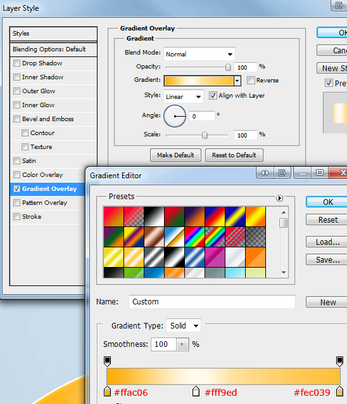The image size is (347, 404).
Task: Click OK in the Gradient Editor
Action: [327, 202]
